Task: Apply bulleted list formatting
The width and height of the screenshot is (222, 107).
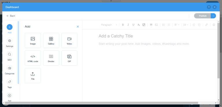Action: [x=169, y=25]
